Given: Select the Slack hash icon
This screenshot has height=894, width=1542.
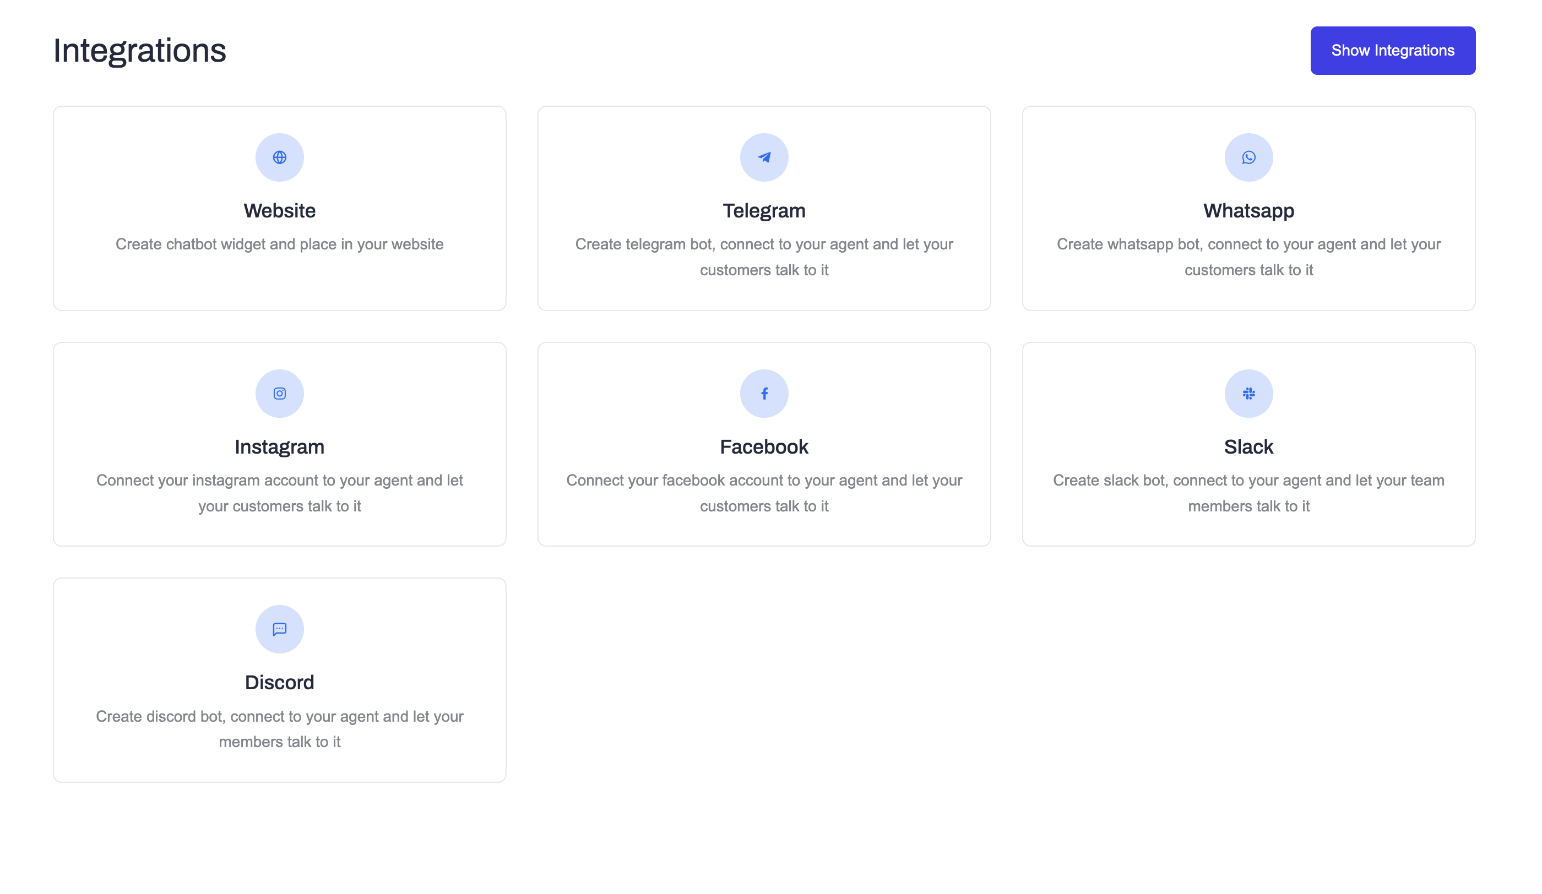Looking at the screenshot, I should [x=1248, y=393].
